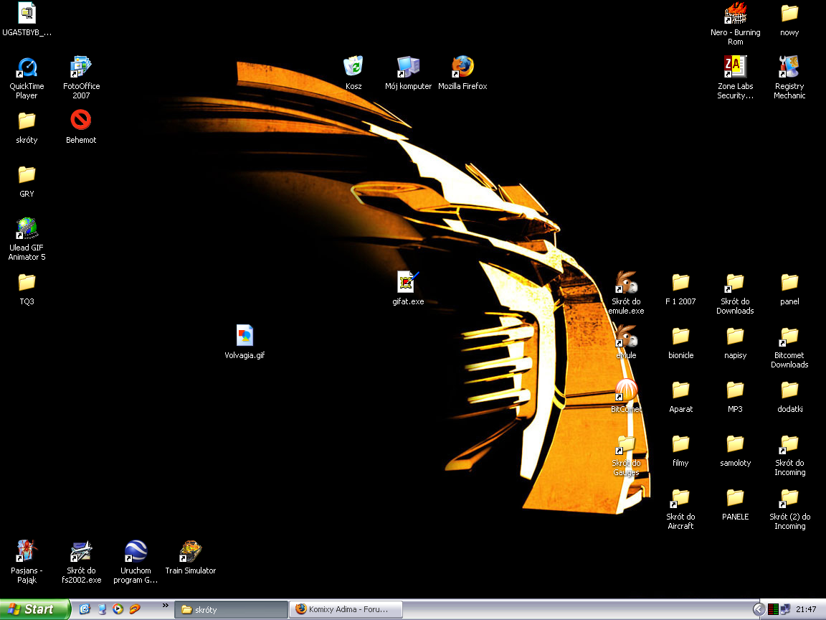
Task: Click the network connection tray icon
Action: 785,609
